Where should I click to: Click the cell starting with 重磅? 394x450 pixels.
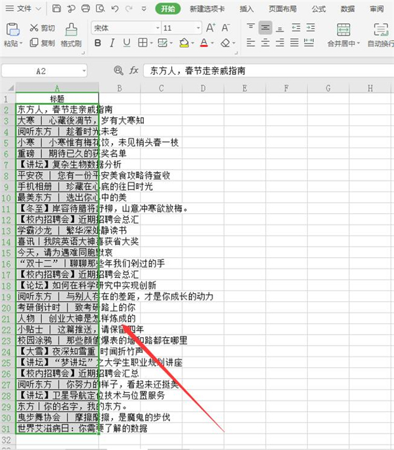coord(57,153)
